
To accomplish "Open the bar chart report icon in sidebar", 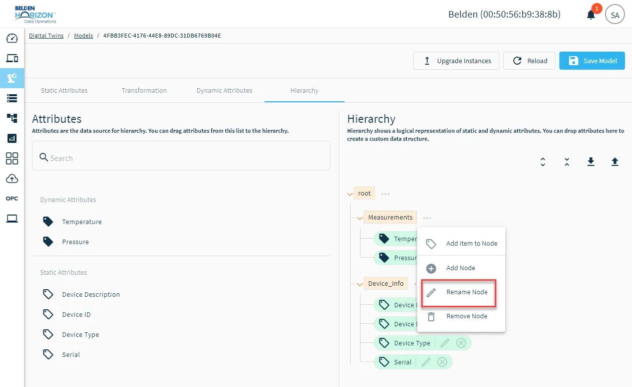I will [x=12, y=138].
